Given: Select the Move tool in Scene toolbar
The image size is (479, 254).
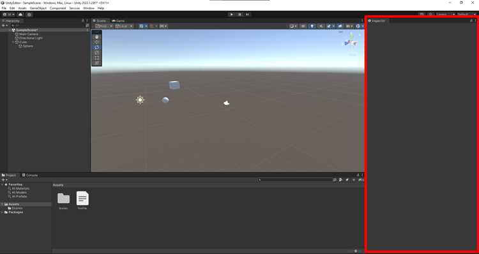Looking at the screenshot, I should (x=97, y=42).
